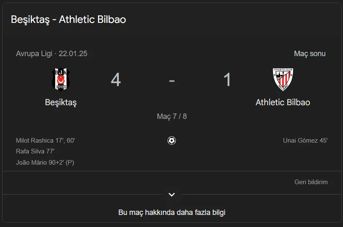Open the Athletic Bilbao team name link
This screenshot has width=343, height=227.
coord(283,102)
